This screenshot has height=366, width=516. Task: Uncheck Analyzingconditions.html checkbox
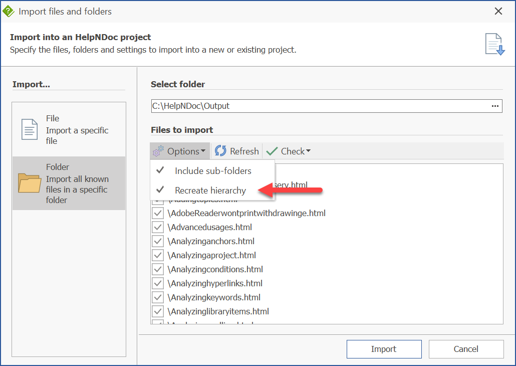[x=158, y=269]
